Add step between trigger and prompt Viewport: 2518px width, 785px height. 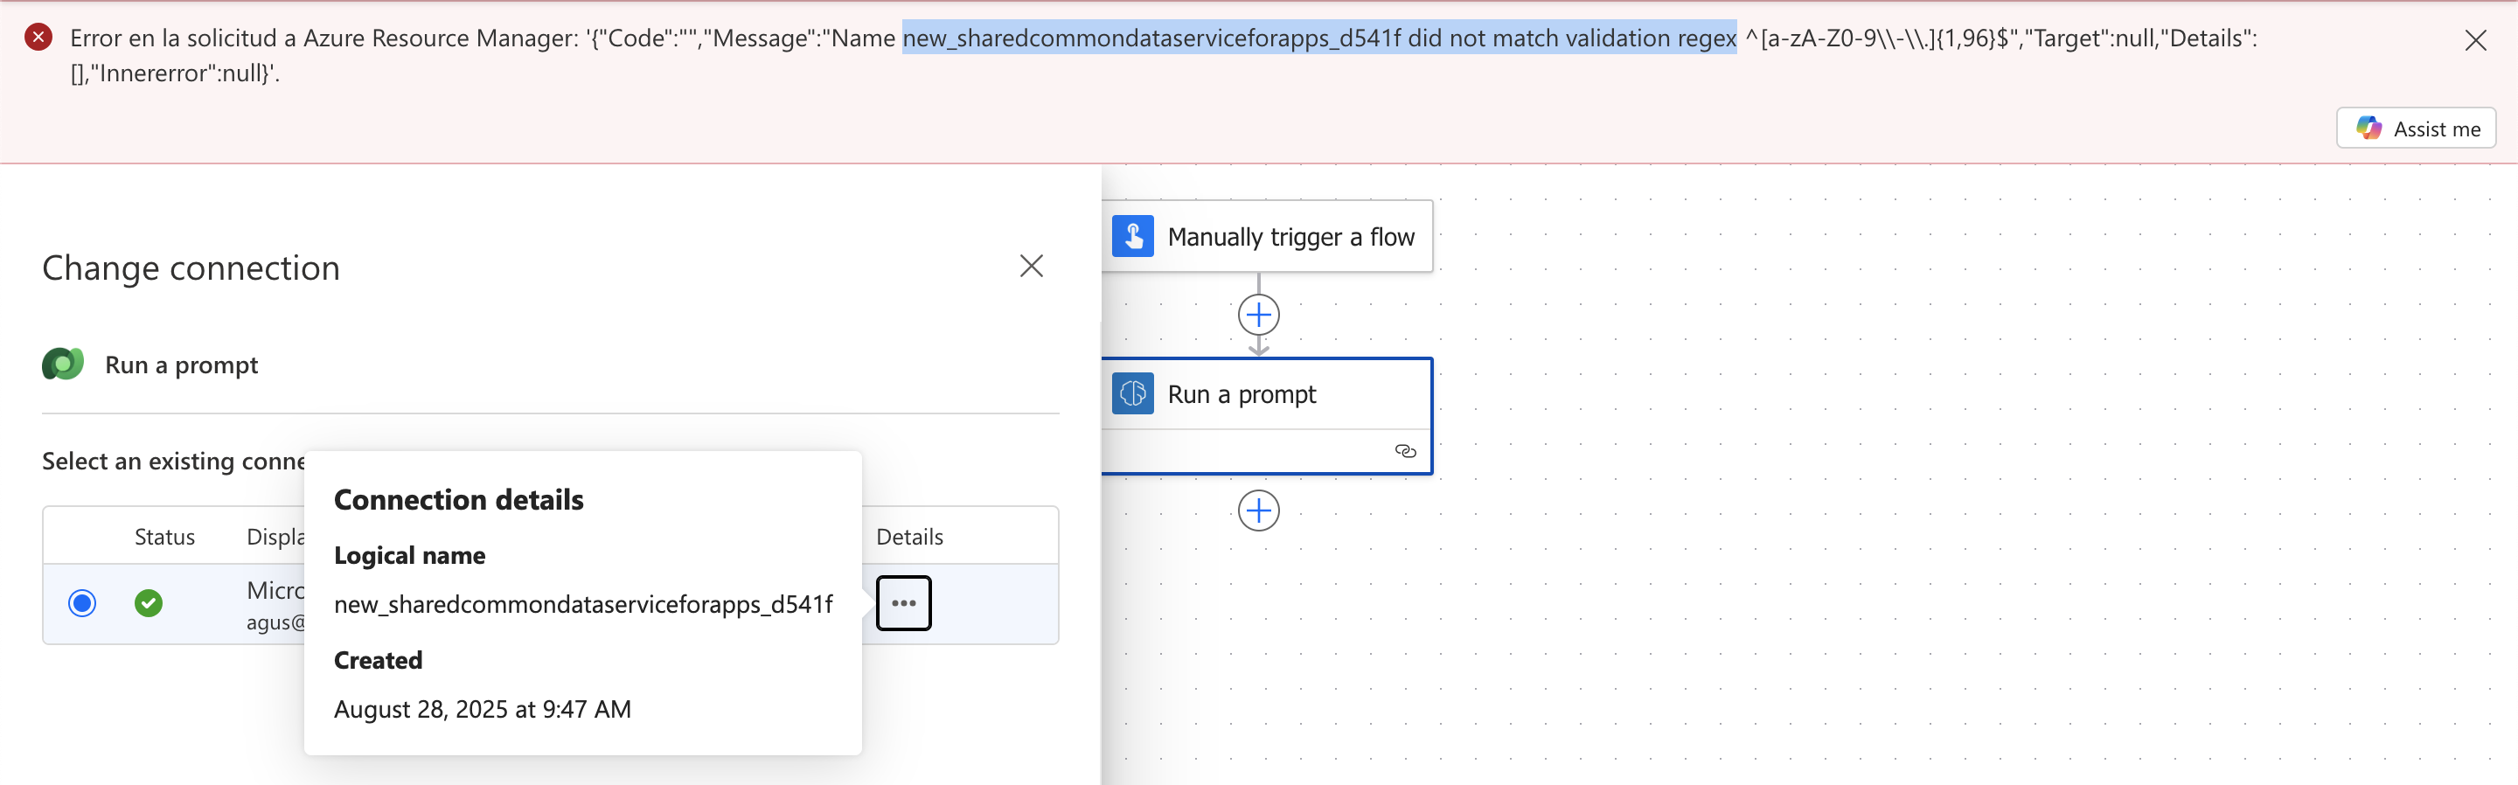pyautogui.click(x=1258, y=315)
